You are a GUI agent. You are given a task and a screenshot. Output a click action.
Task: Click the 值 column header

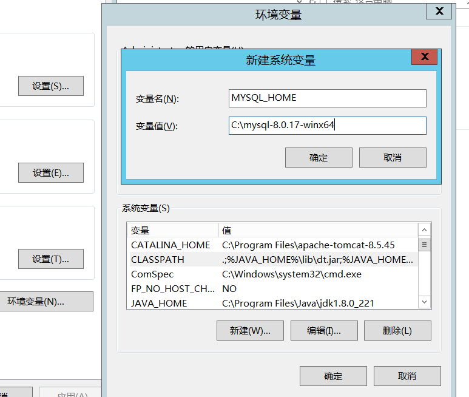[319, 230]
